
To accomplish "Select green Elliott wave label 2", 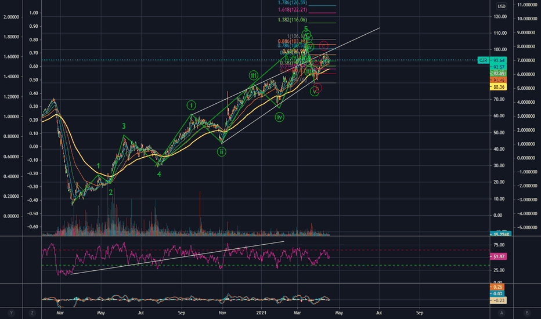I will 111,193.
